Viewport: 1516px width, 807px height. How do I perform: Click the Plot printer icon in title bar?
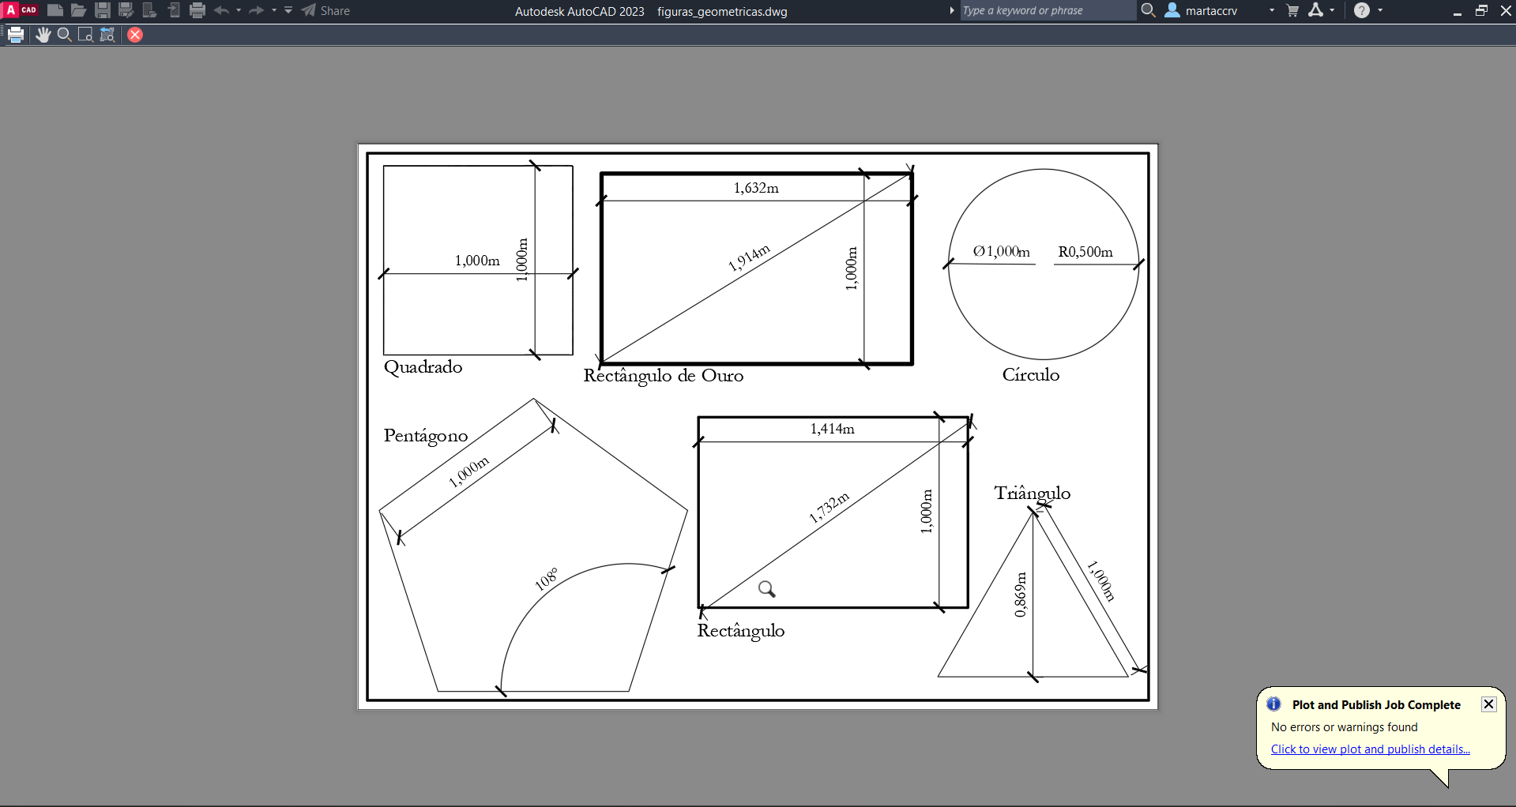click(x=197, y=10)
